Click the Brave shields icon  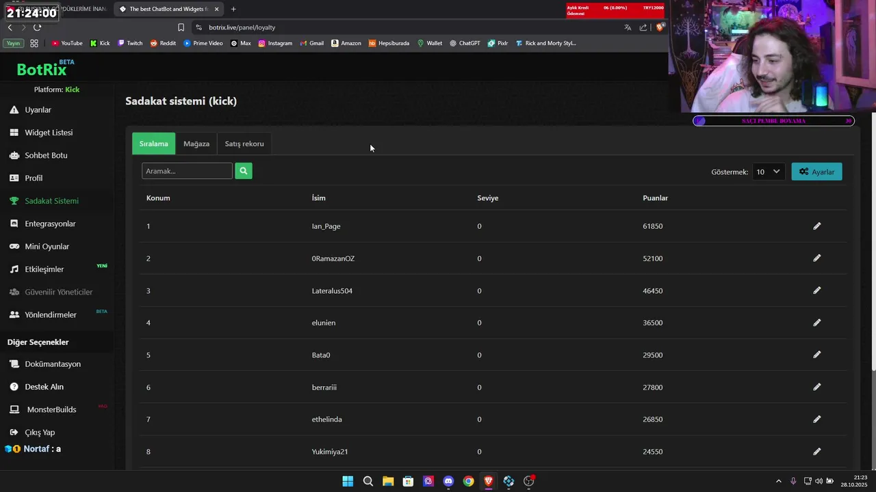(660, 27)
